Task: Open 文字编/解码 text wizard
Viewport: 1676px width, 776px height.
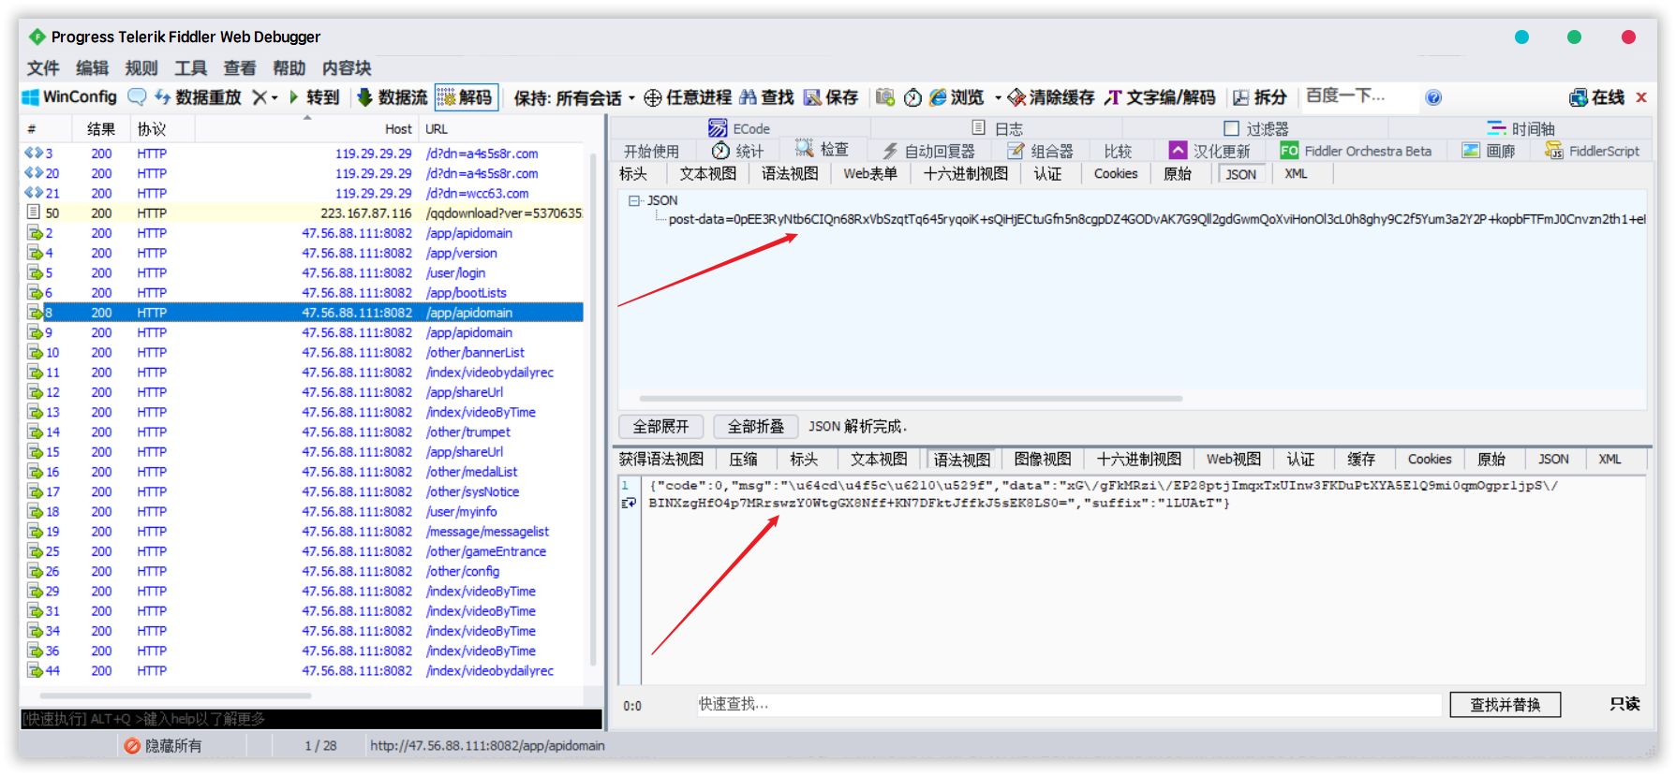Action: click(1160, 97)
